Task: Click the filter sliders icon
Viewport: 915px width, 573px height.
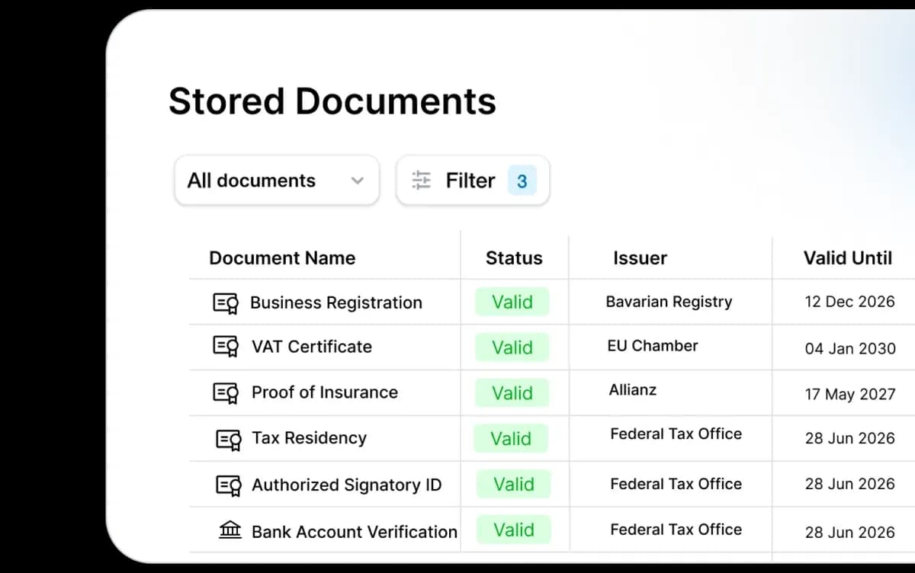Action: (421, 181)
